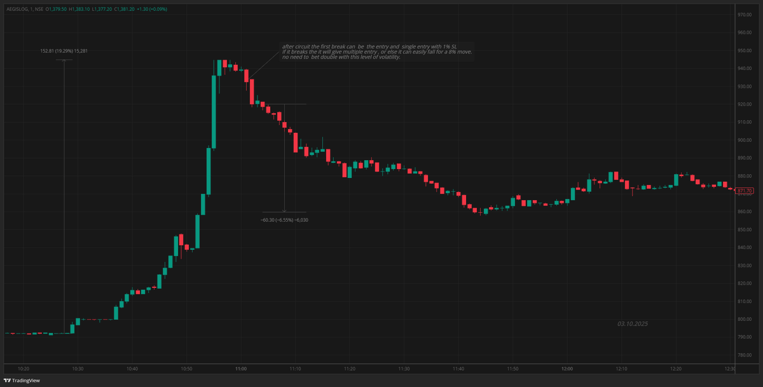
Task: Select the annotation text about circuit break entry
Action: pyautogui.click(x=377, y=52)
